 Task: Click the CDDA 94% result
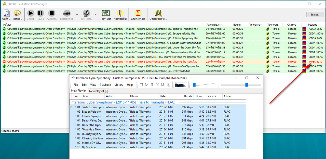pos(316,38)
